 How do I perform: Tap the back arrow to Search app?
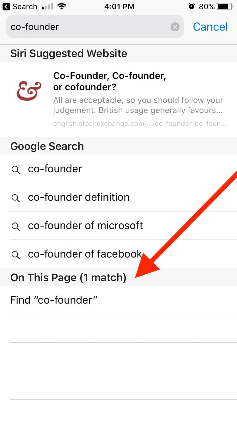[6, 7]
